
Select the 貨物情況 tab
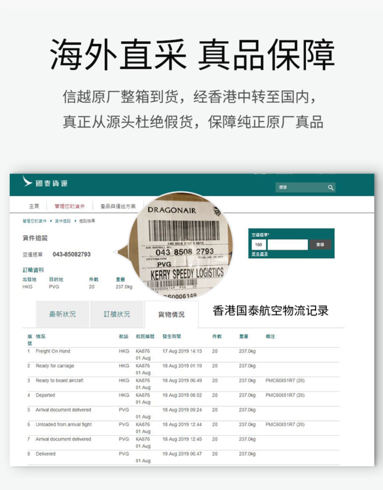click(x=171, y=314)
